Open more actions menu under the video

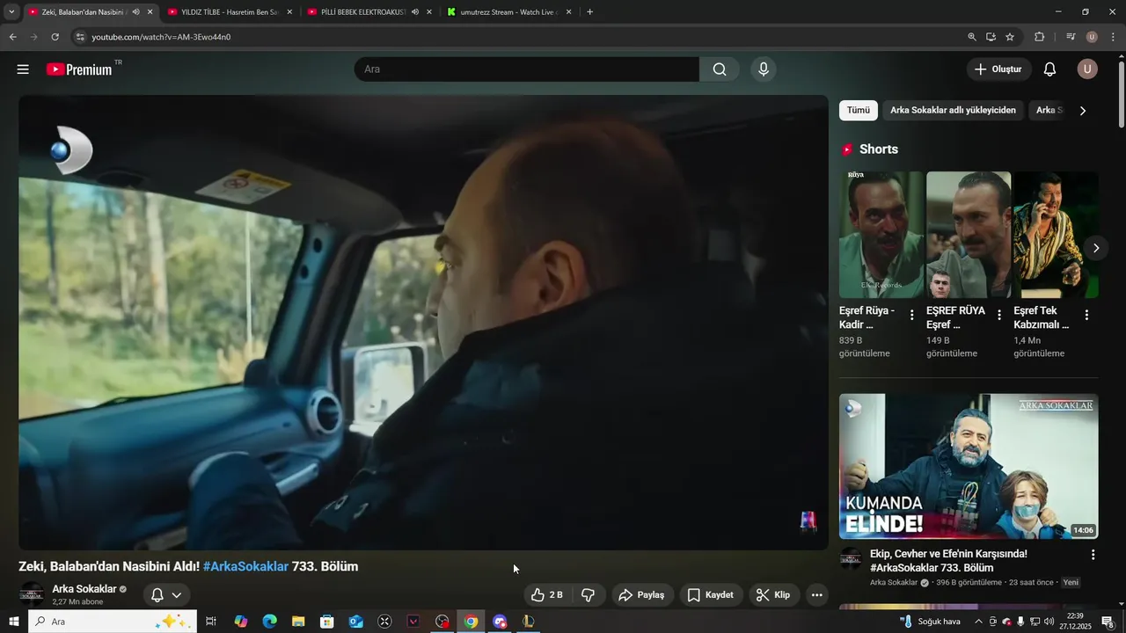click(x=816, y=595)
